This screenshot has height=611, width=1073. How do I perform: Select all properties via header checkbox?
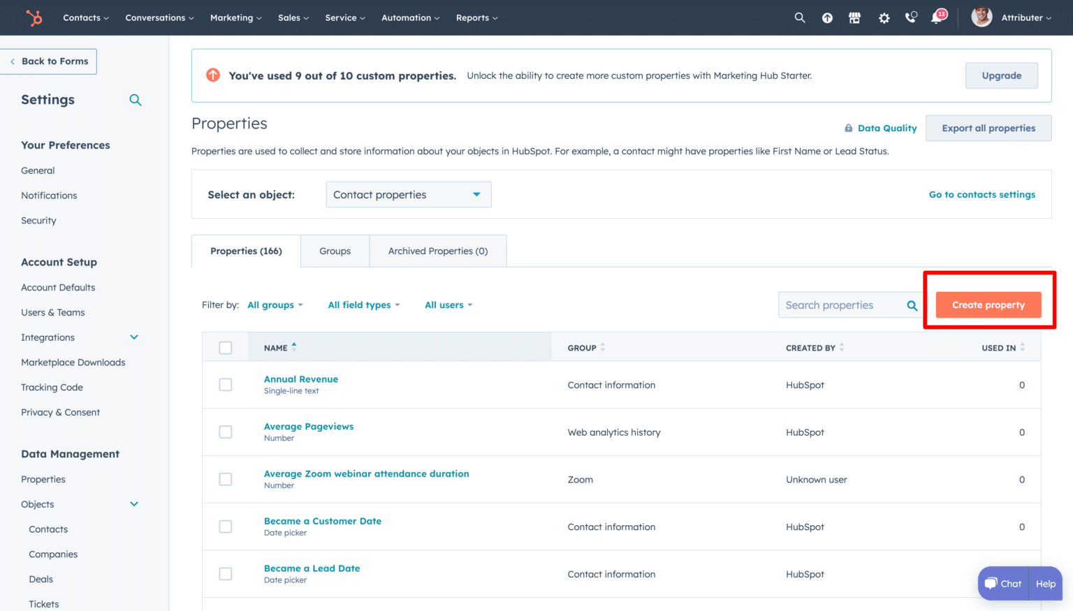(226, 347)
